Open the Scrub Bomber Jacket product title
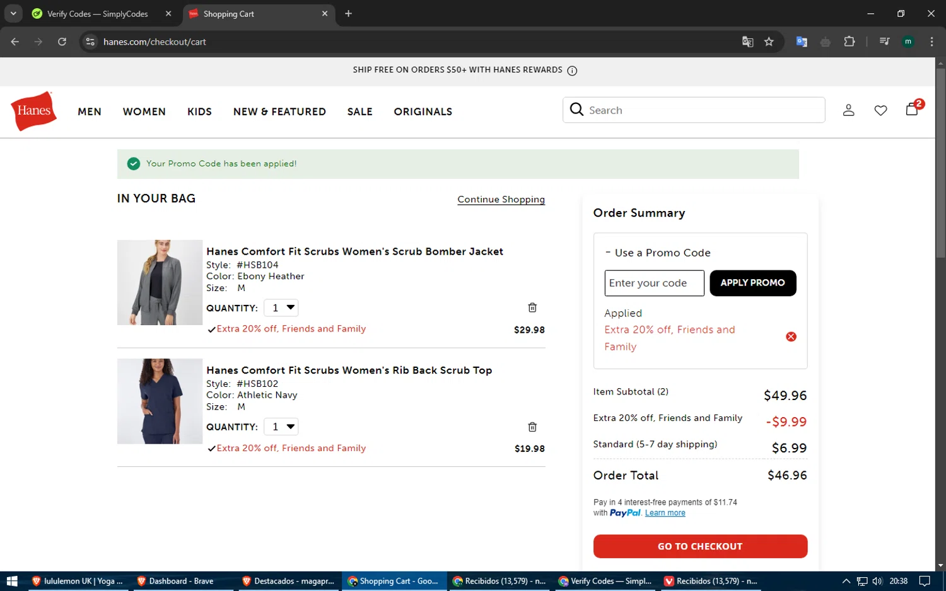This screenshot has height=591, width=946. [x=354, y=251]
